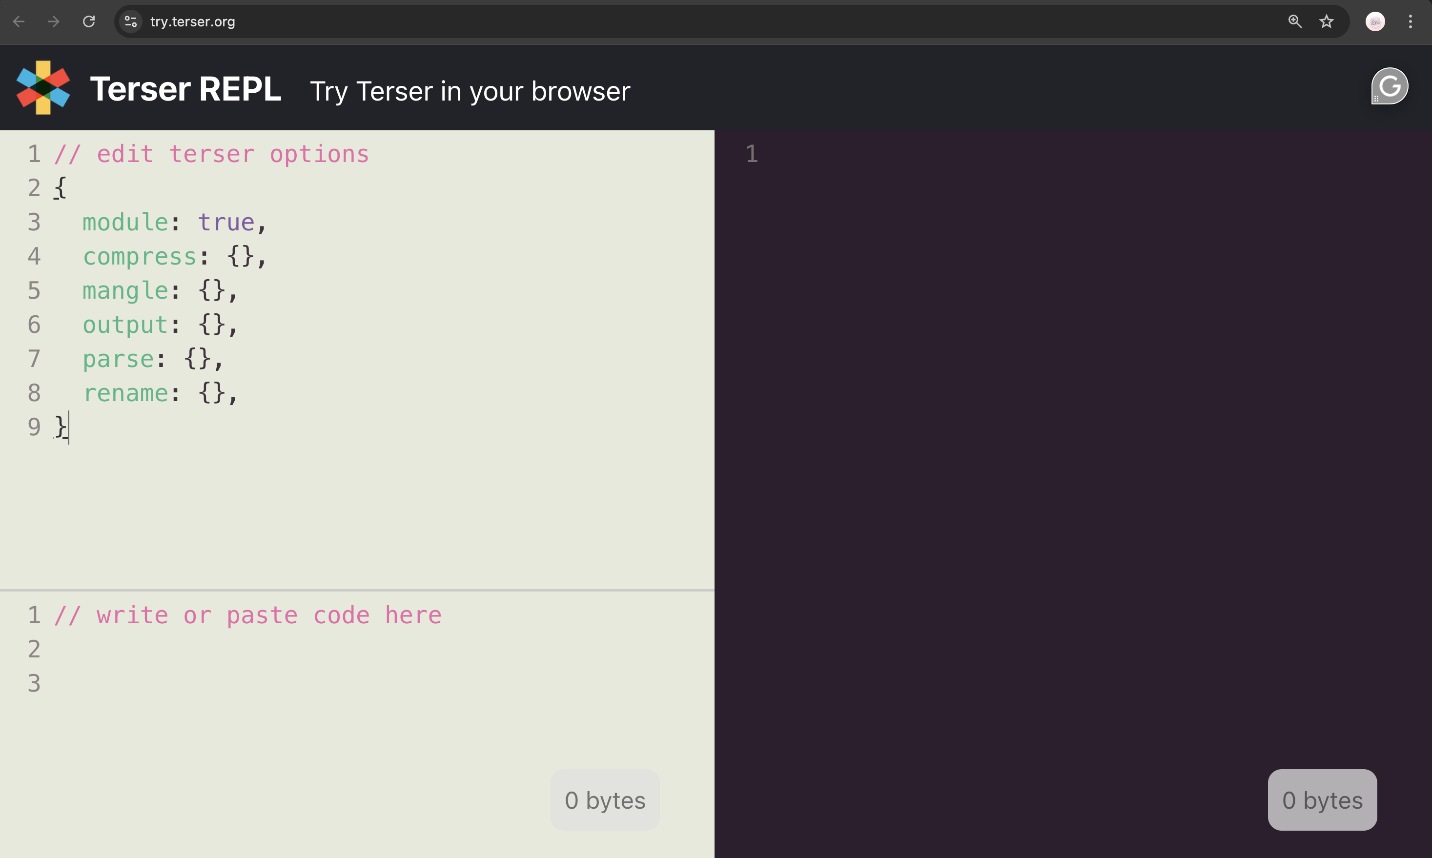Screen dimensions: 1432x858
Task: Click the Terser REPL title
Action: [x=185, y=89]
